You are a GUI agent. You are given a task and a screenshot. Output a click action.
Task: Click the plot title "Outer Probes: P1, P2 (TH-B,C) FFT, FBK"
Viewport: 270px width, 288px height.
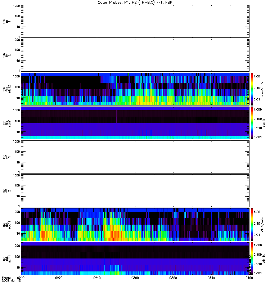point(135,3)
